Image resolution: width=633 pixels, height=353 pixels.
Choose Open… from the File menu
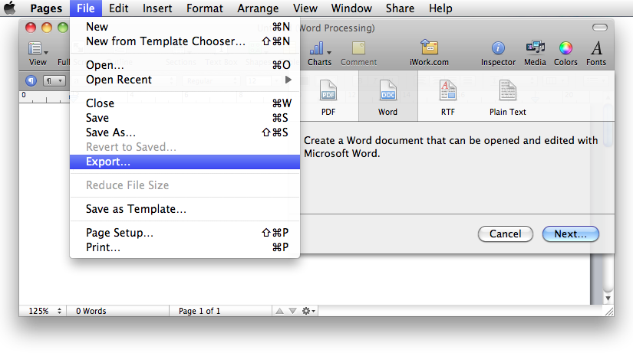click(x=185, y=65)
